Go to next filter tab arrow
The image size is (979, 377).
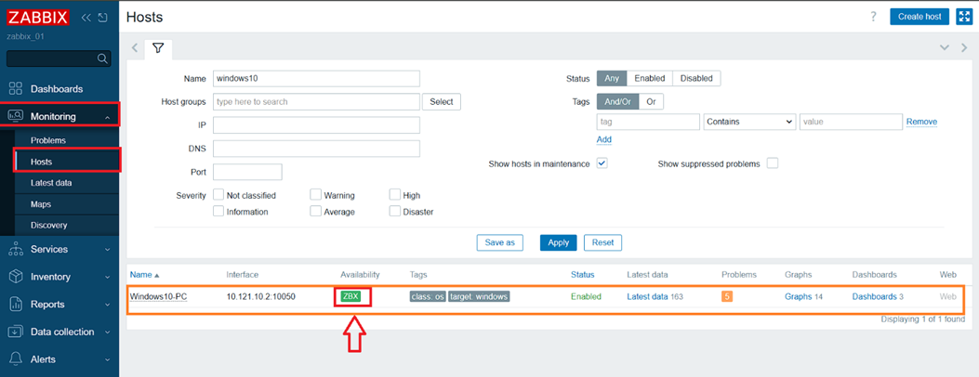[965, 48]
